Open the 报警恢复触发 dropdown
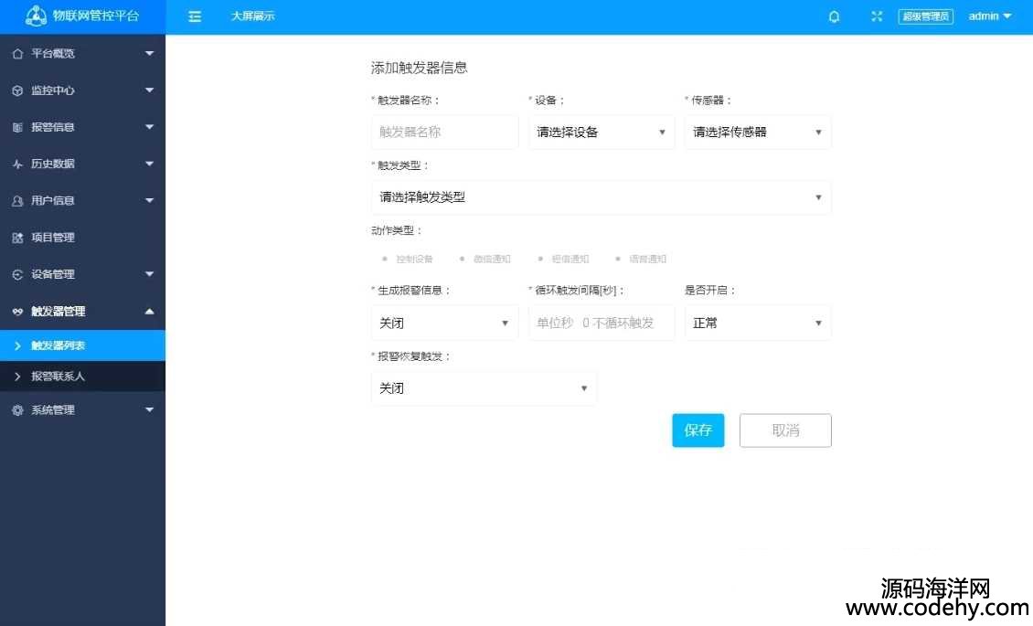 484,388
